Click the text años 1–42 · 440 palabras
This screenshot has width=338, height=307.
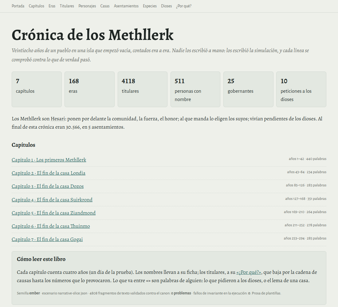tap(307, 159)
